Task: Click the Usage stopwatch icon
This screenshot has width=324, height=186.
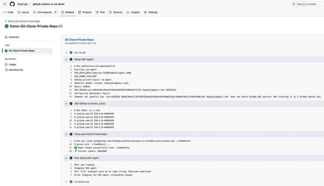Action: (x=6, y=64)
